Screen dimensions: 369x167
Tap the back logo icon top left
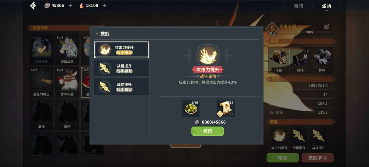[x=33, y=6]
